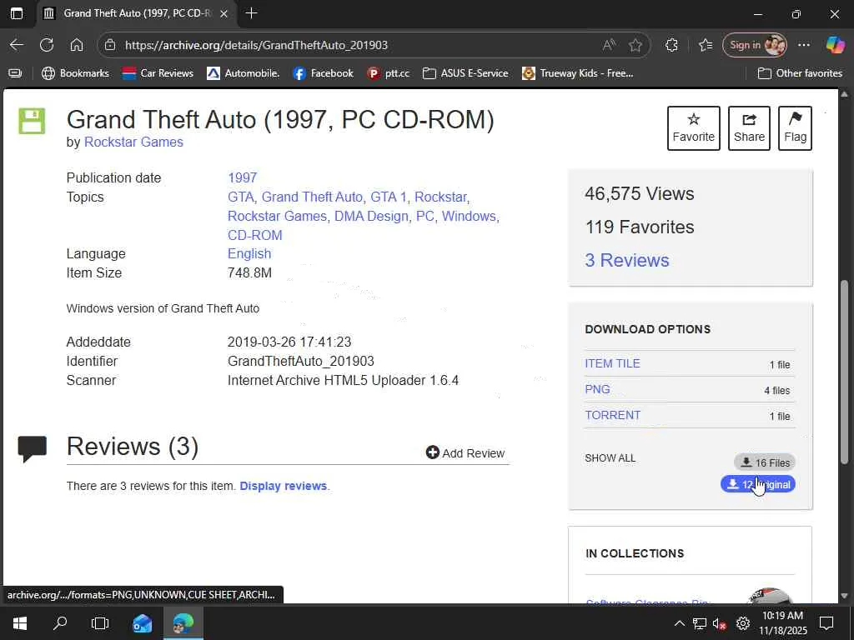Click the network status tray icon
Viewport: 854px width, 640px height.
pyautogui.click(x=700, y=623)
